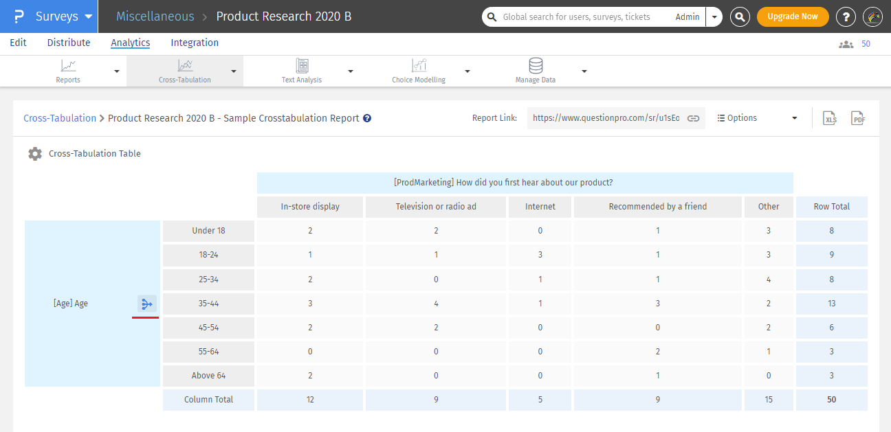
Task: Click the report title help info icon
Action: pos(367,118)
